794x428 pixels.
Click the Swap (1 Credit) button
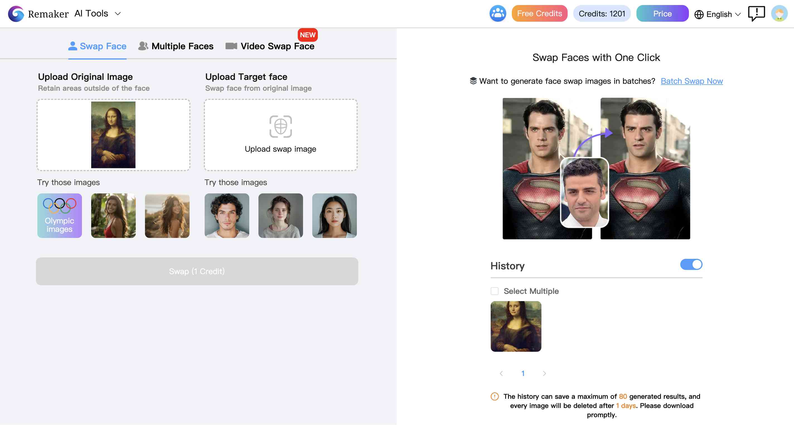point(197,271)
